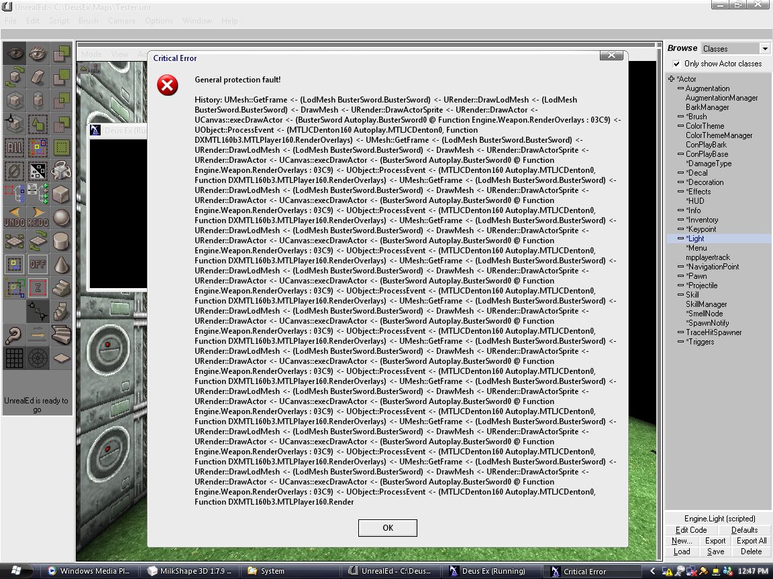
Task: Click the UNDO arrow icon
Action: tap(14, 217)
